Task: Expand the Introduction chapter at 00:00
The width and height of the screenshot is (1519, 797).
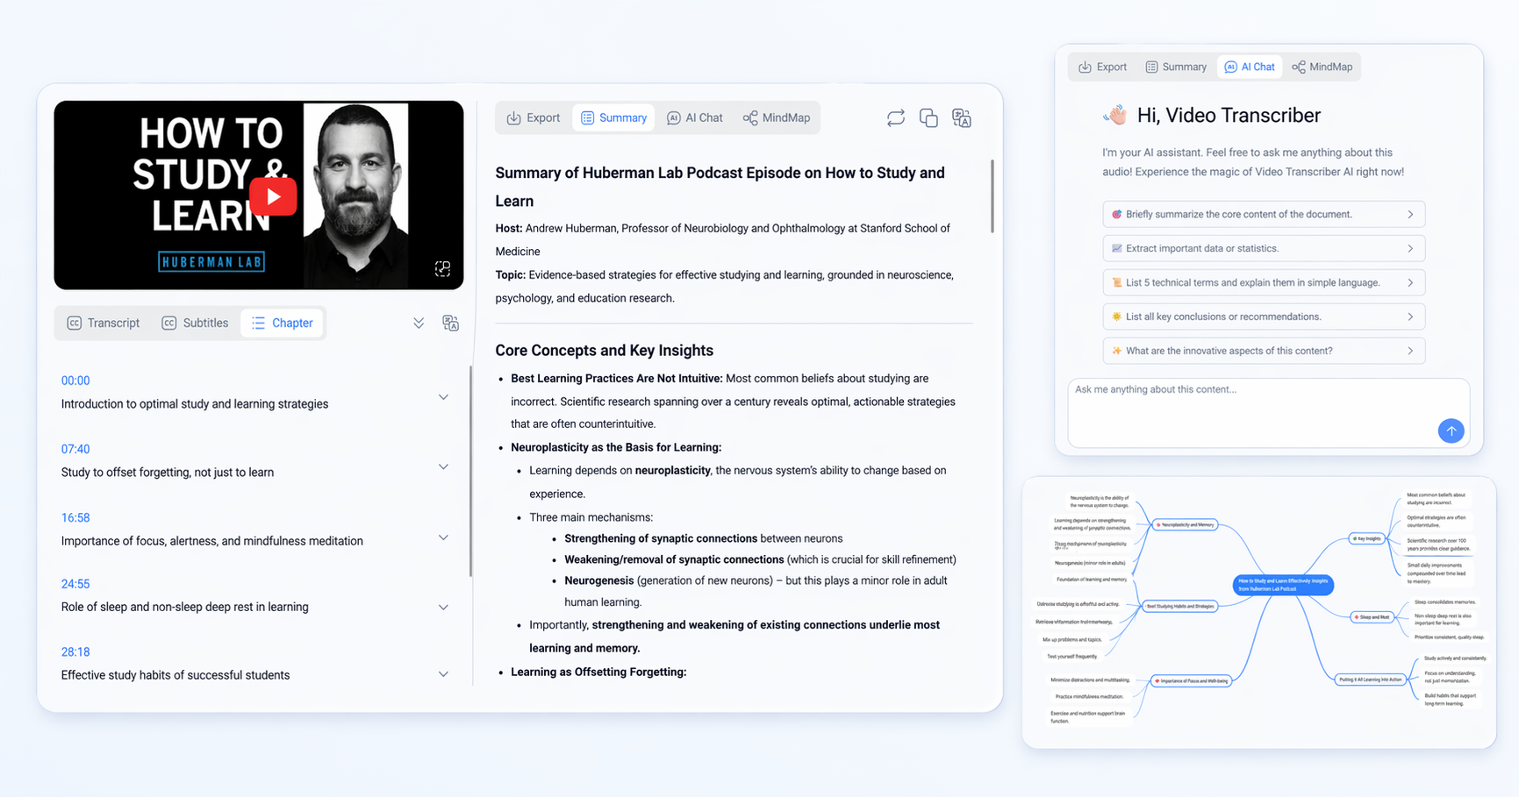Action: 443,396
